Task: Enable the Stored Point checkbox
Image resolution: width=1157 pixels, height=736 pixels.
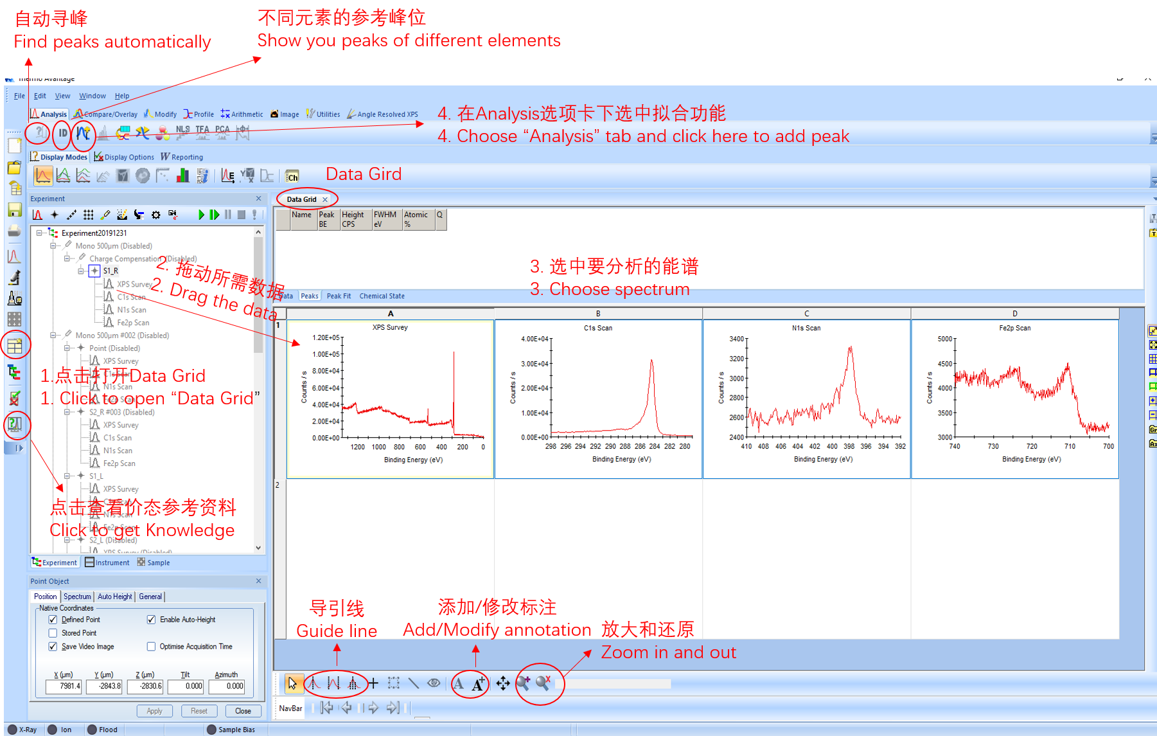Action: point(53,633)
